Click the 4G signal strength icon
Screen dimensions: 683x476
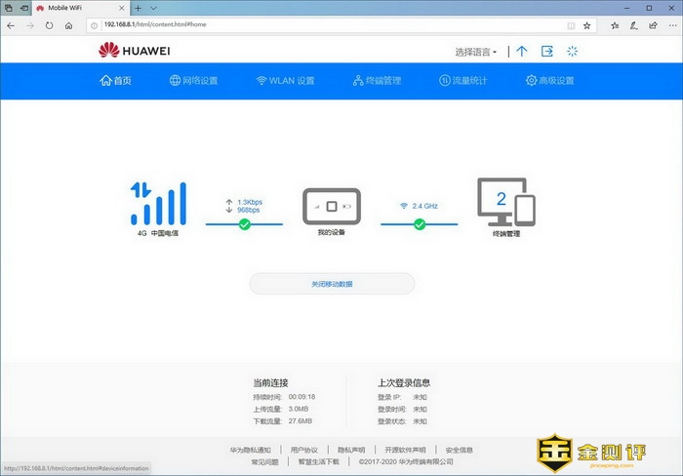(157, 203)
